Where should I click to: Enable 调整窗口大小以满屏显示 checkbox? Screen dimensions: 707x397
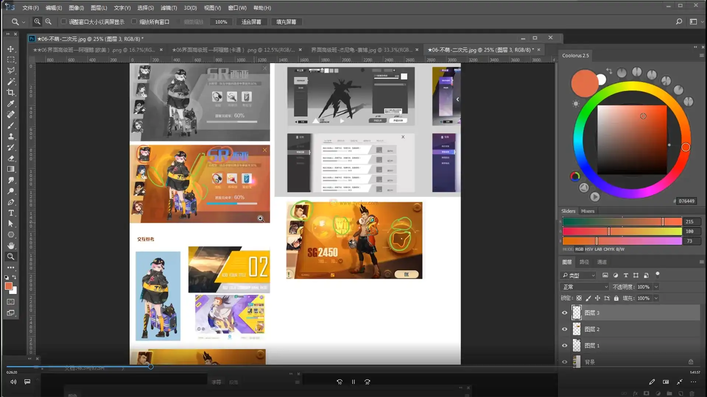coord(64,22)
